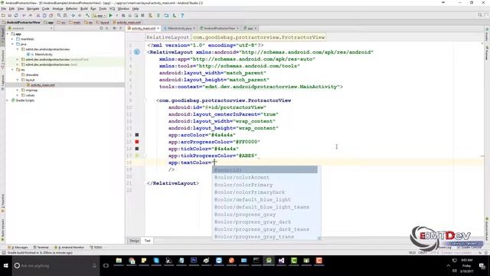490x276 pixels.
Task: Select @color/colorAccent from completion list
Action: (265, 177)
